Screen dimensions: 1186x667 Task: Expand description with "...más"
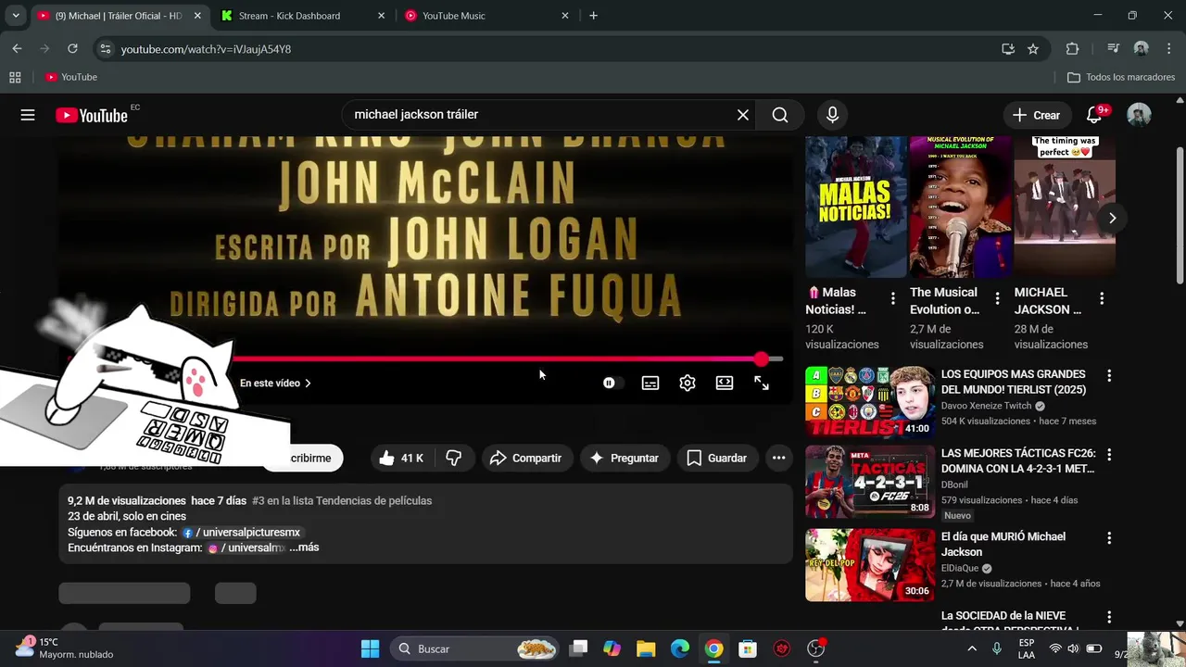304,547
